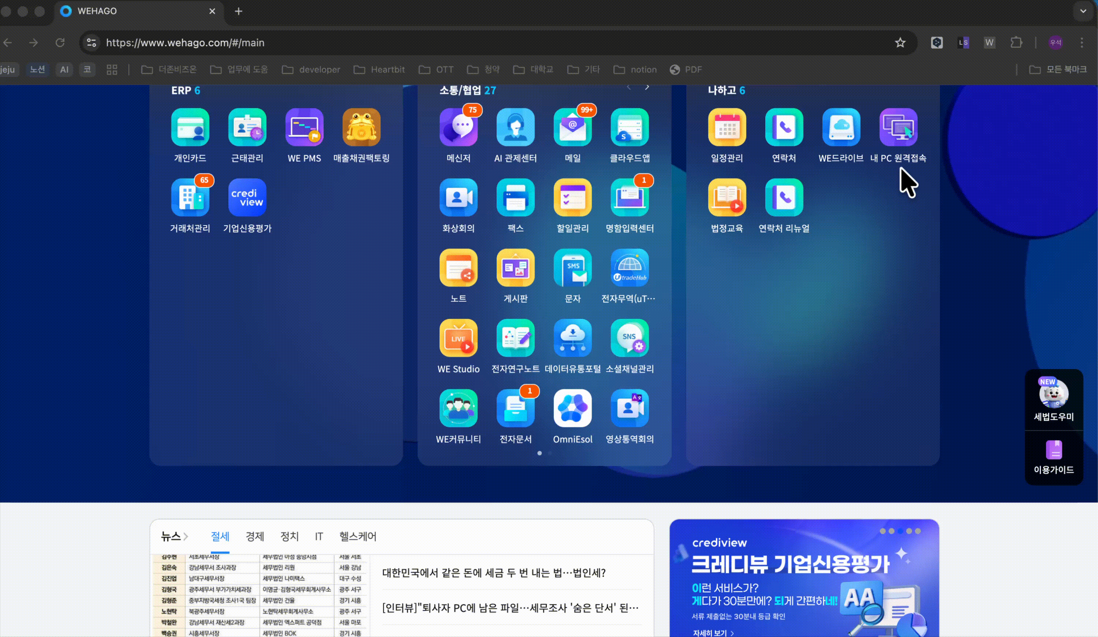Viewport: 1098px width, 637px height.
Task: Launch 내 PC 원격접속 remote access
Action: 898,128
